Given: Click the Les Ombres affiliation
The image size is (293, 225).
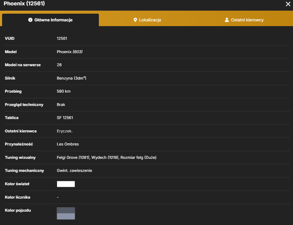Looking at the screenshot, I should tap(68, 144).
